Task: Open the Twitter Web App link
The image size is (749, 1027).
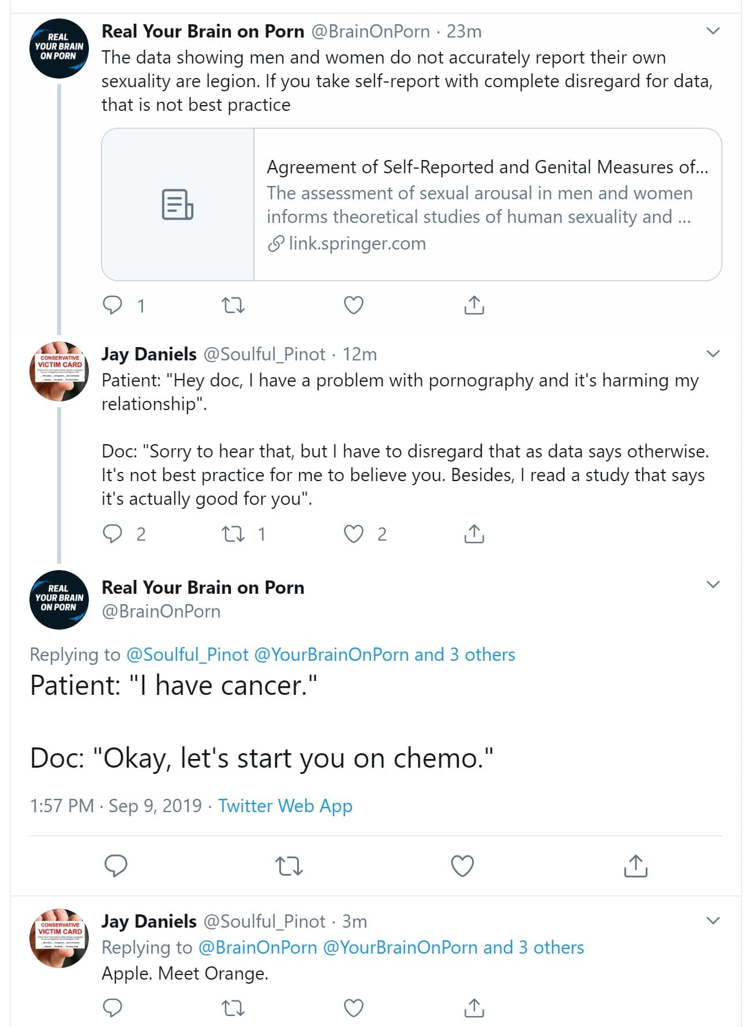Action: point(285,806)
